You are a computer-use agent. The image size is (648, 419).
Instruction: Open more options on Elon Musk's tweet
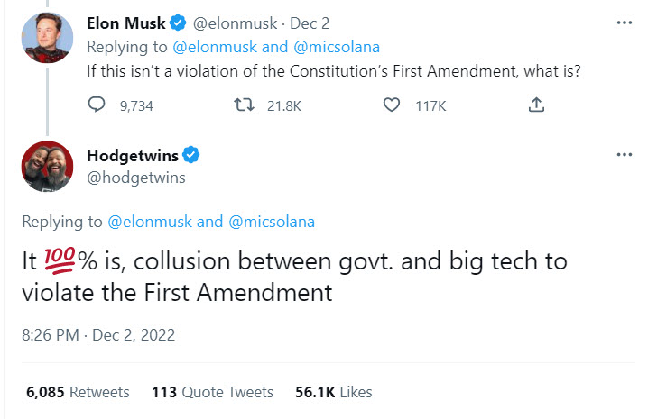pyautogui.click(x=624, y=23)
